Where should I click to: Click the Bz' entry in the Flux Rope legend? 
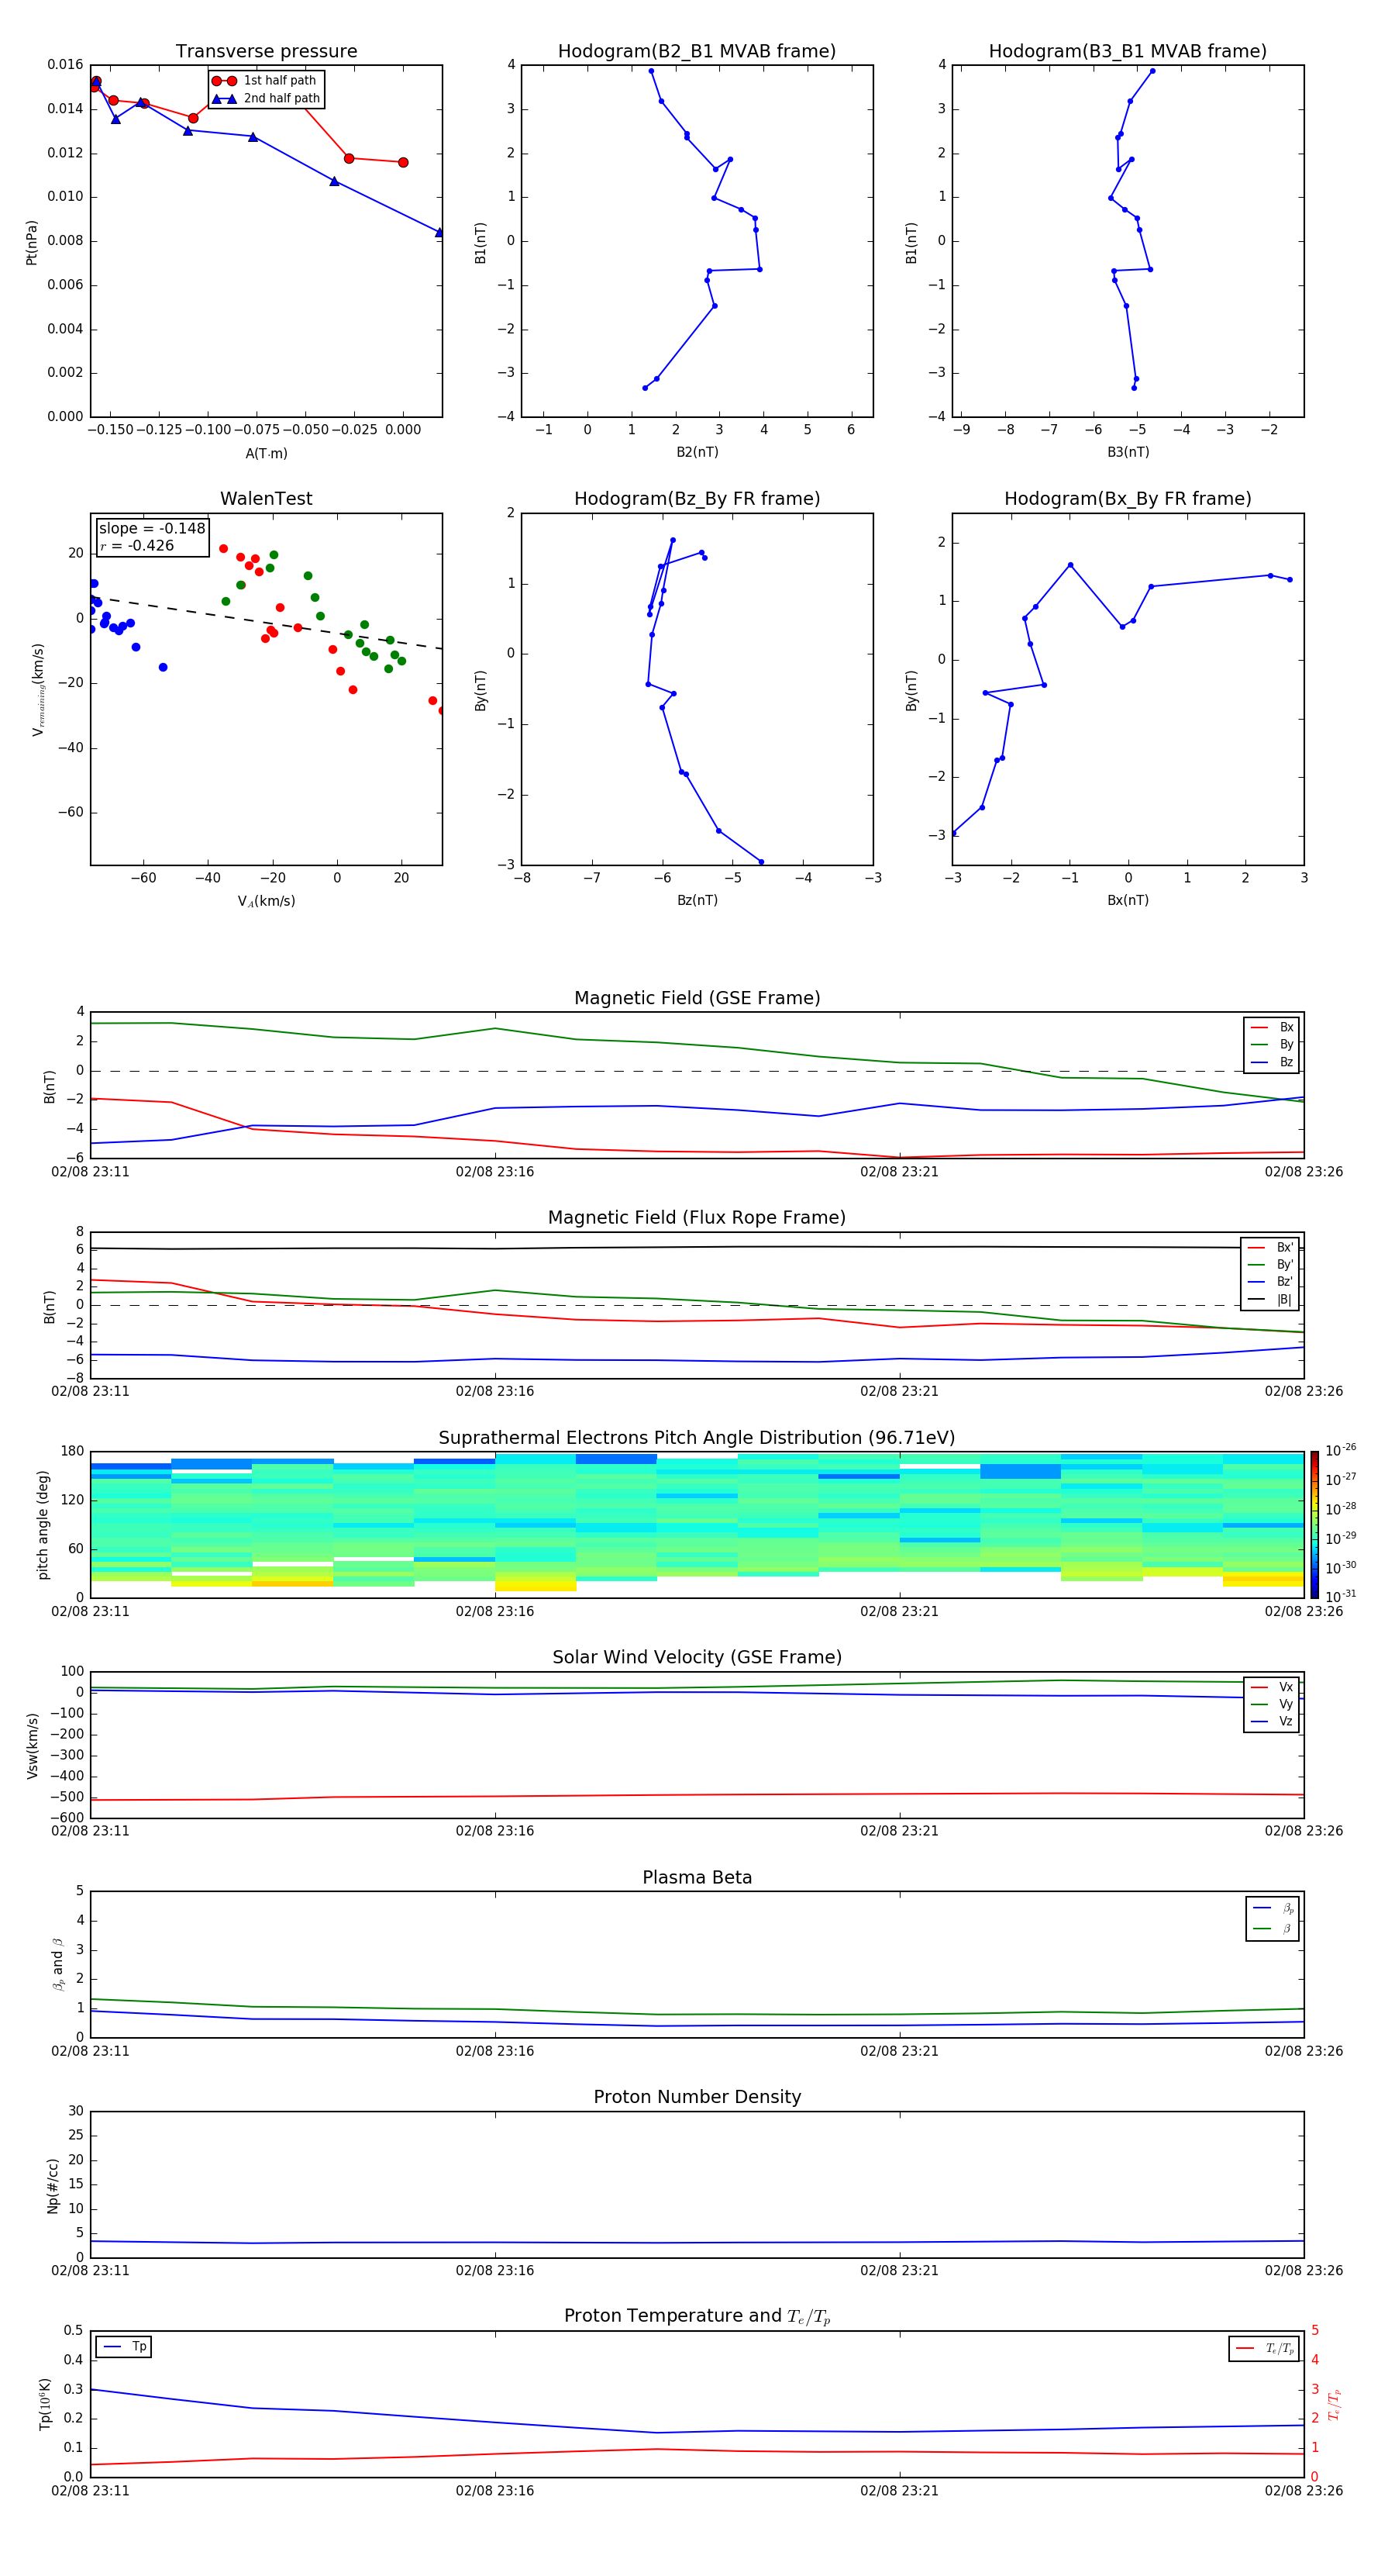tap(1270, 1283)
